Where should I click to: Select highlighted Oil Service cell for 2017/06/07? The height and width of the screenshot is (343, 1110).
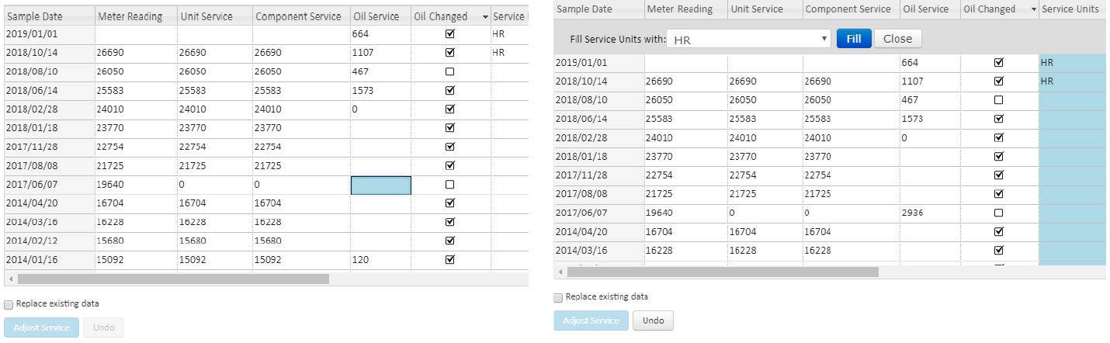[x=380, y=185]
